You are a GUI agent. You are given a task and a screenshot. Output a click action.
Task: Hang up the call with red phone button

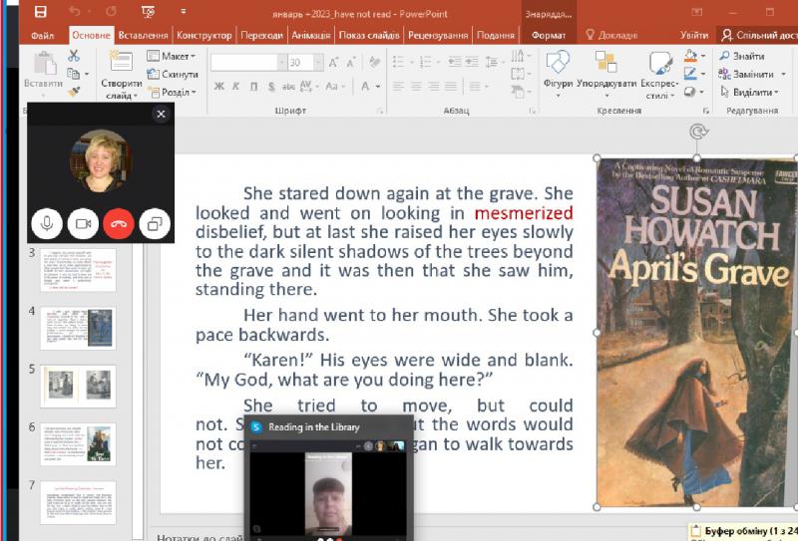119,224
